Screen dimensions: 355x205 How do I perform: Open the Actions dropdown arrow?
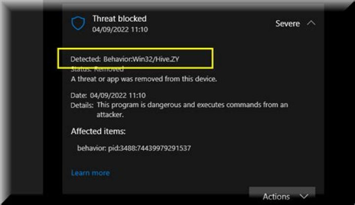point(304,196)
